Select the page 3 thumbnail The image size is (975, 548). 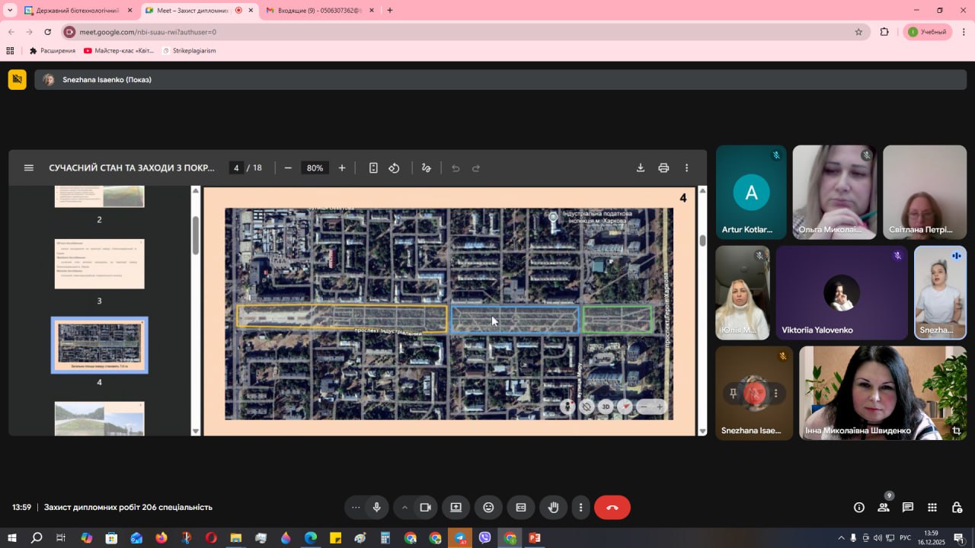99,264
